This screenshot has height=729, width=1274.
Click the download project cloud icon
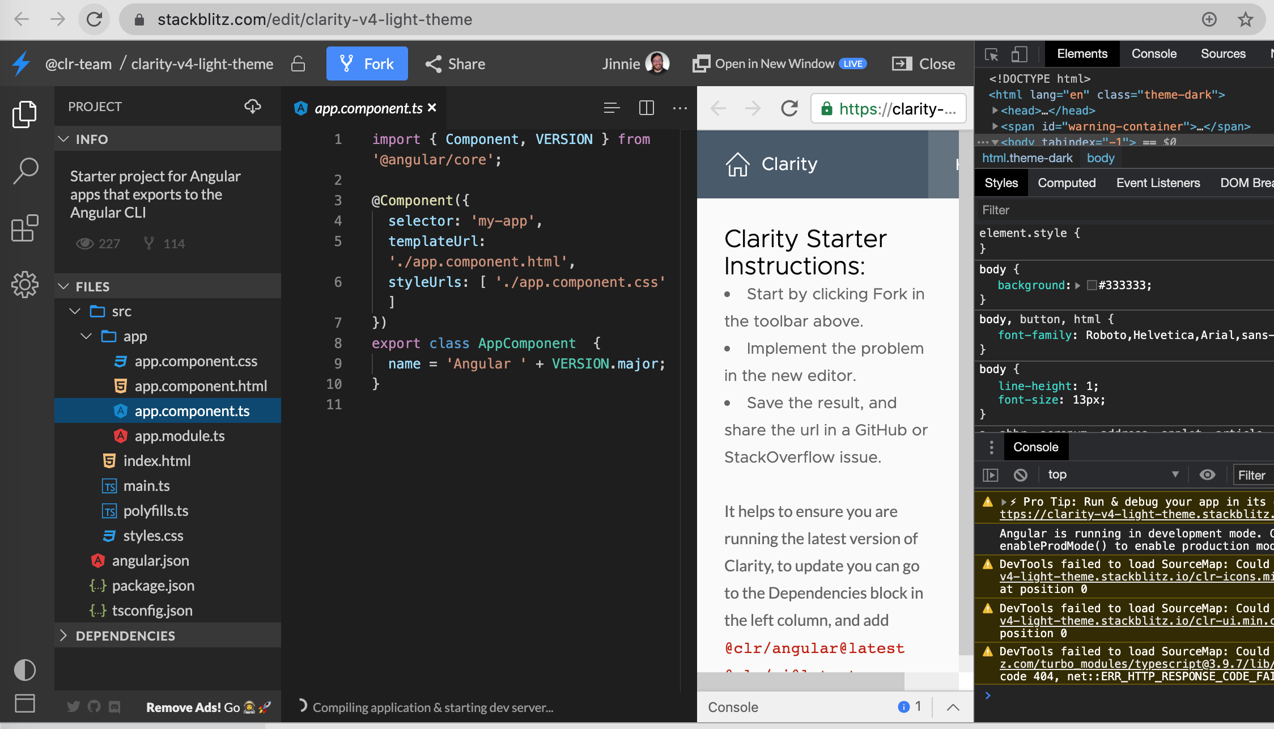(253, 106)
